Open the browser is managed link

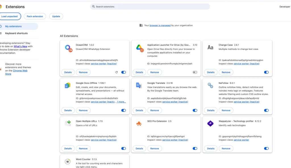[x=160, y=26]
